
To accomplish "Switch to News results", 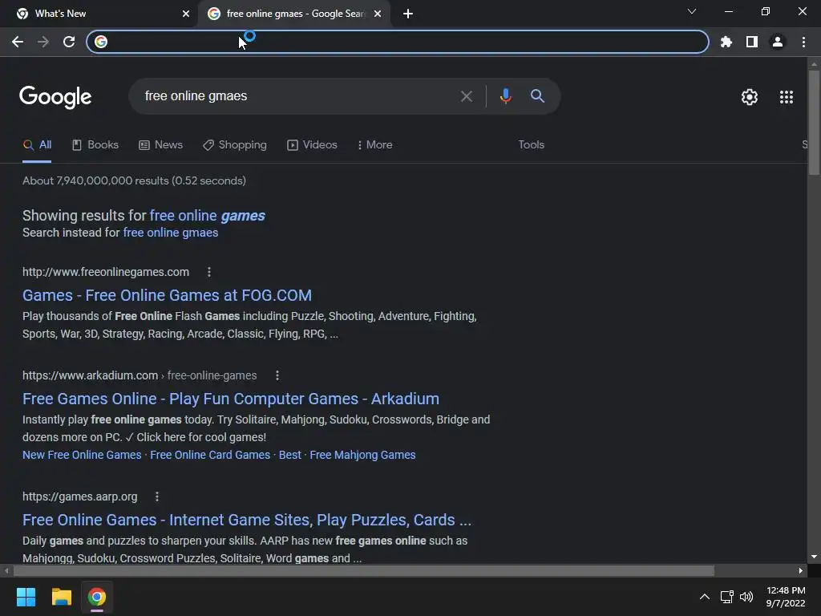I will click(x=160, y=145).
